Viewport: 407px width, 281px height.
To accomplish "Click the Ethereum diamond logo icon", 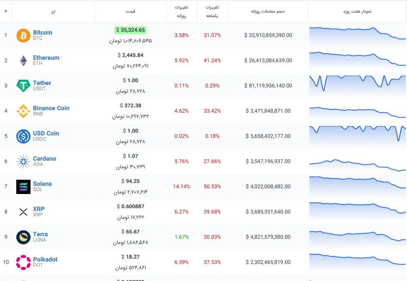I will tap(23, 61).
